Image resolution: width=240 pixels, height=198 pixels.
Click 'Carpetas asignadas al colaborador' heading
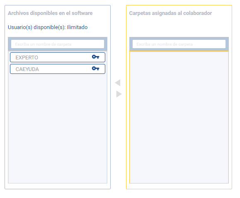pos(170,13)
